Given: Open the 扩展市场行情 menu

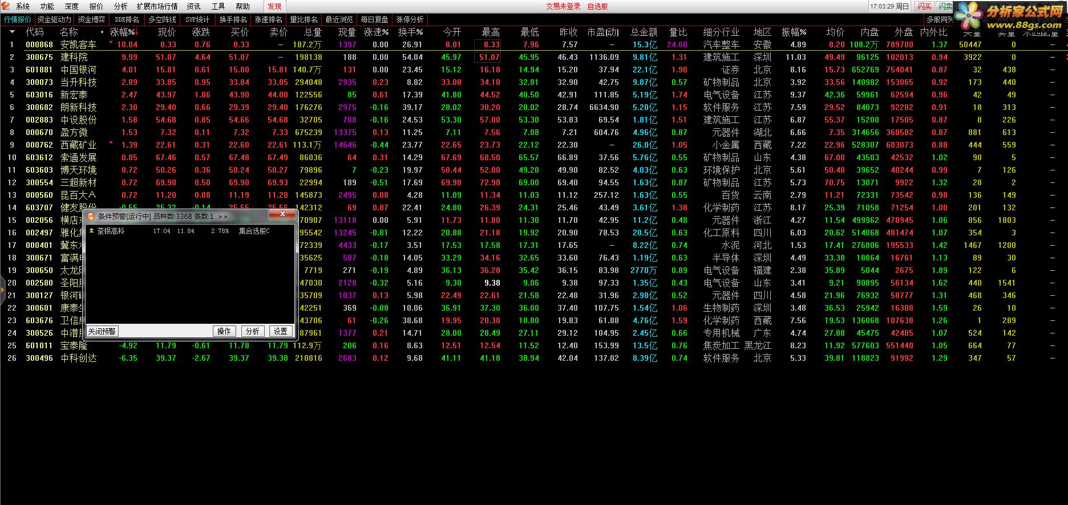Looking at the screenshot, I should tap(157, 6).
